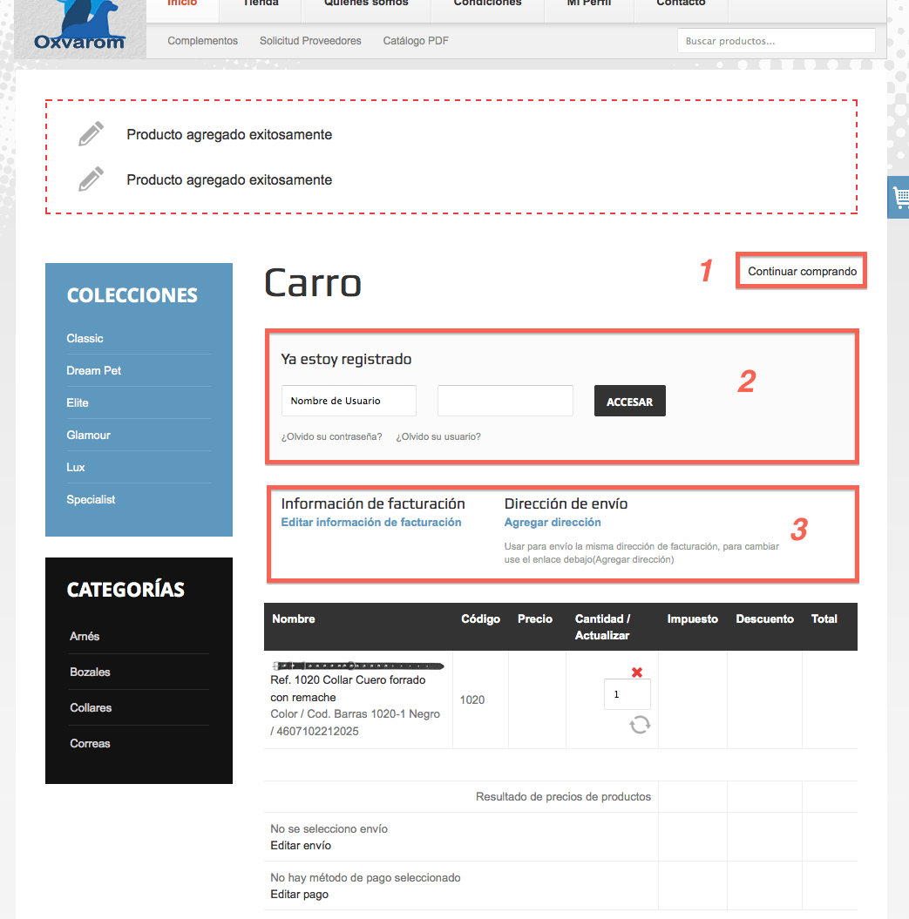Open Quienes somos page
Screen dimensions: 909x919
click(x=366, y=3)
